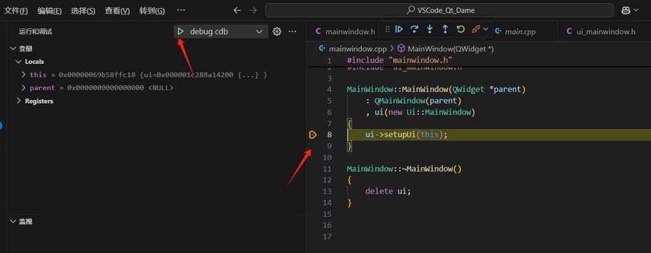Open the dropdown beside the disconnect icon
Screen dimensions: 651x253
point(486,29)
